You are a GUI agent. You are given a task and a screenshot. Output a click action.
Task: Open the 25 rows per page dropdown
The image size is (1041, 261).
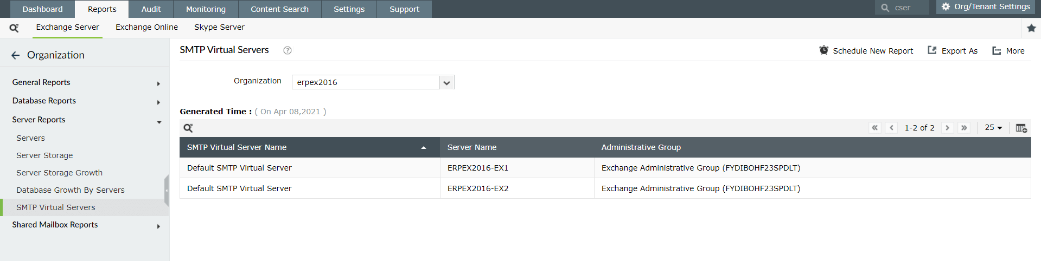pos(993,128)
